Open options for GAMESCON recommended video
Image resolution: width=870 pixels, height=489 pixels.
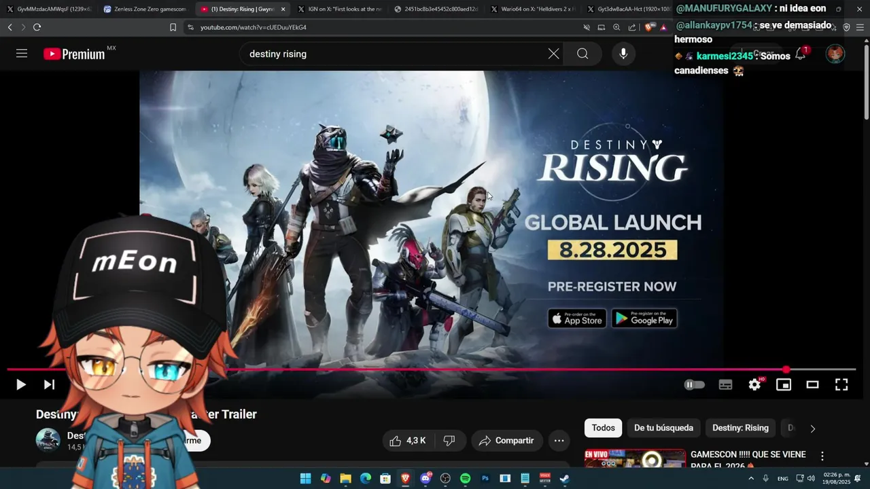822,456
